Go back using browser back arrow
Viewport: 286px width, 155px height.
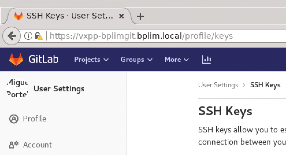12,36
